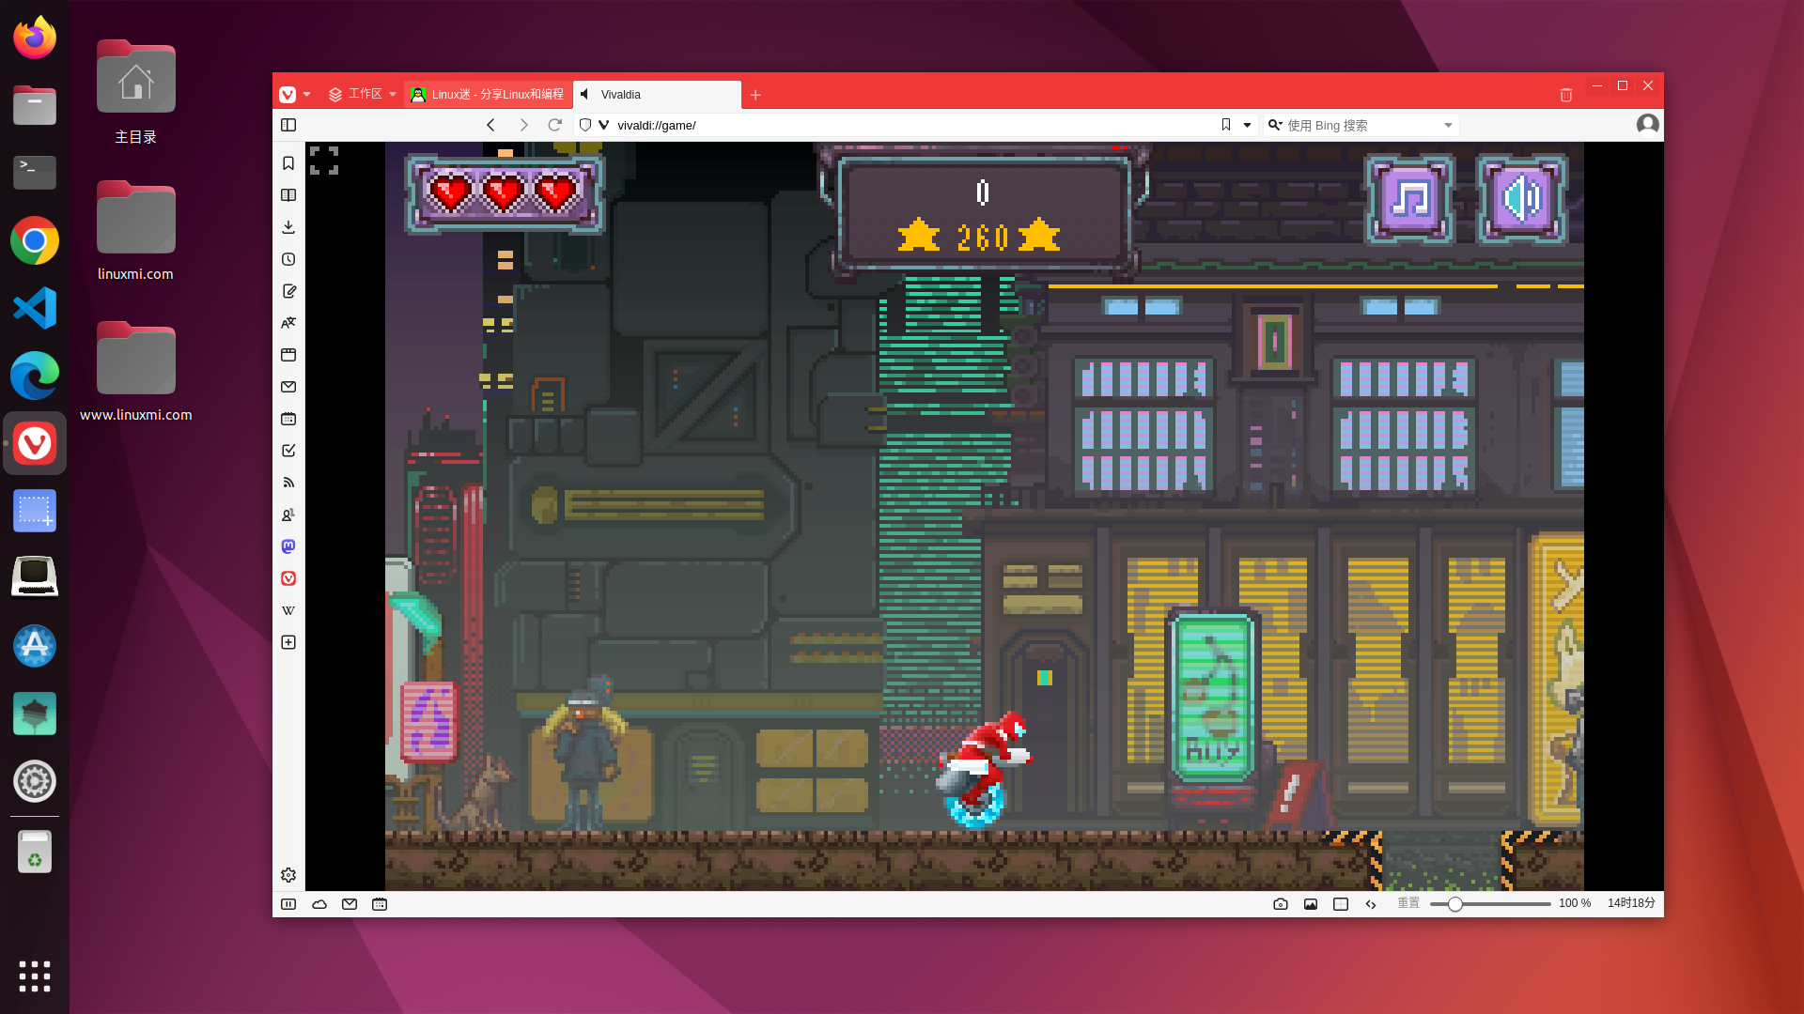
Task: Select the linuxmi.com desktop folder
Action: (x=136, y=231)
